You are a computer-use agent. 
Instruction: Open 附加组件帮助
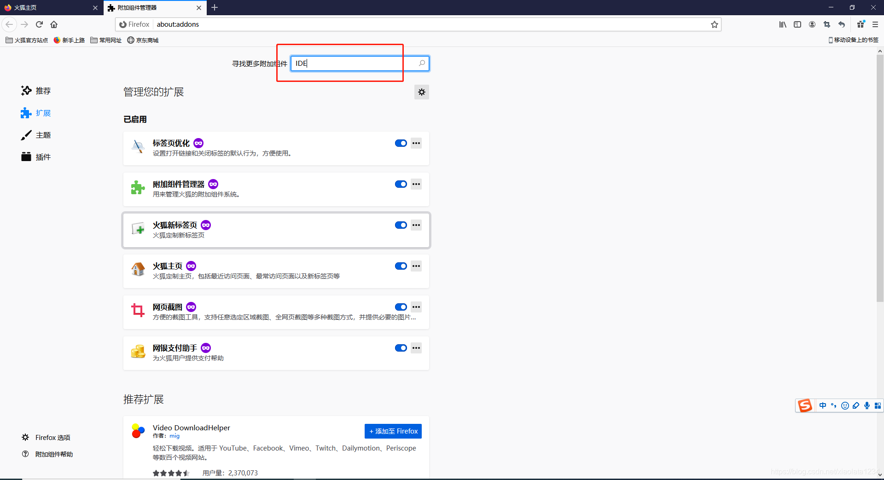pyautogui.click(x=47, y=454)
